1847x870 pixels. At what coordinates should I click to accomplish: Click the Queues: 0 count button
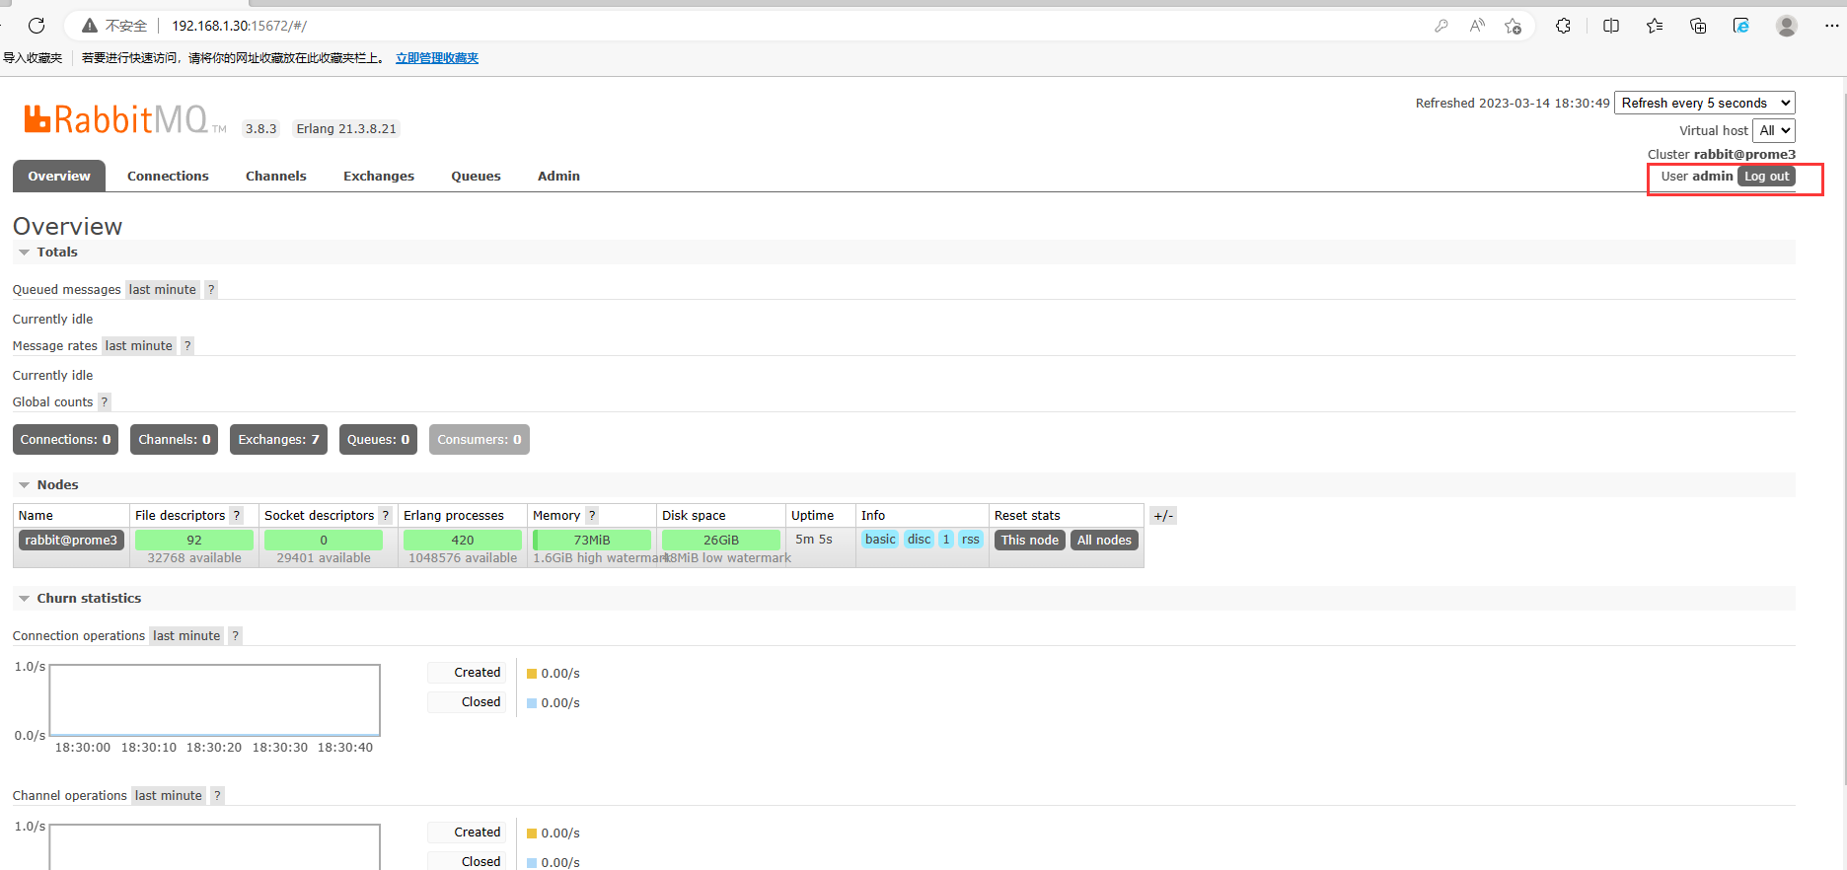click(x=378, y=439)
